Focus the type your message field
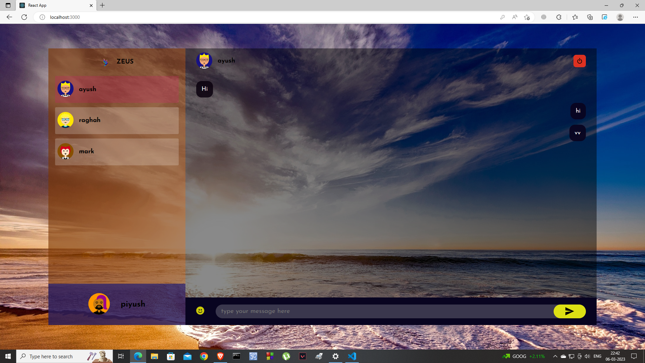 383,311
